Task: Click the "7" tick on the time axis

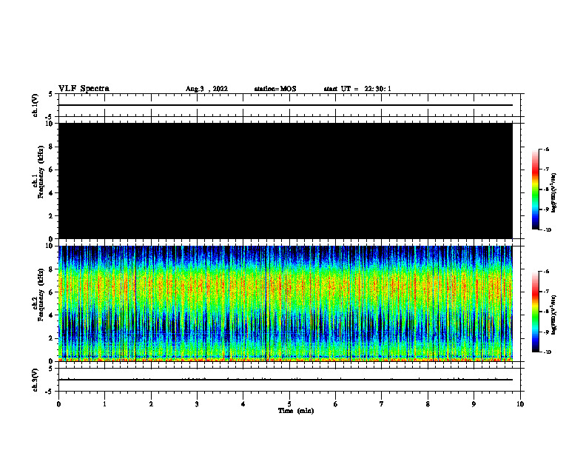Action: 382,404
